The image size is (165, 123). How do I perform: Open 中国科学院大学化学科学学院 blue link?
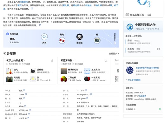147,68
